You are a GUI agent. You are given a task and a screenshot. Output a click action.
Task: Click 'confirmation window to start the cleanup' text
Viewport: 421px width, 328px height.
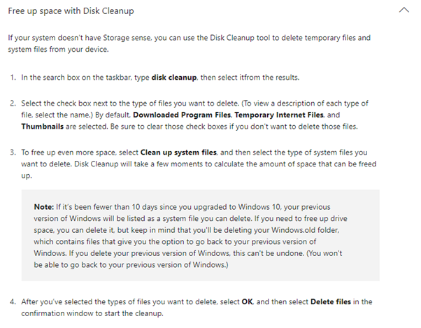[x=92, y=313]
